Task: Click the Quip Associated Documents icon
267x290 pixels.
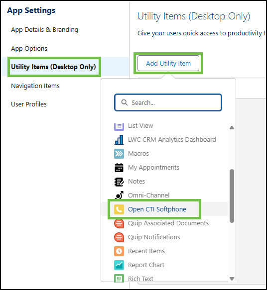Action: coord(119,223)
